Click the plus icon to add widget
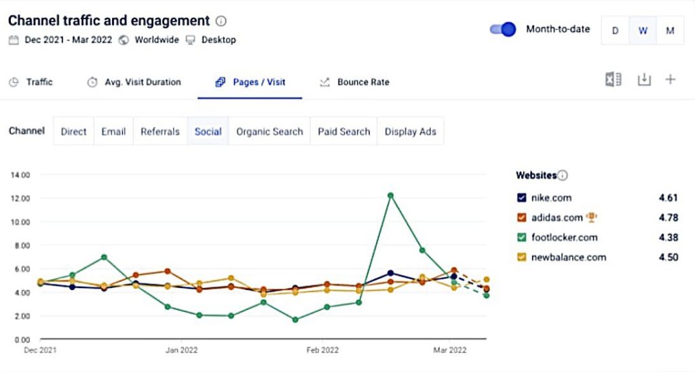 click(670, 80)
